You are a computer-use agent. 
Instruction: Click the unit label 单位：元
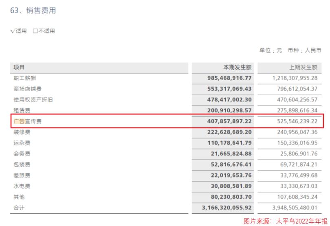[x=271, y=50]
